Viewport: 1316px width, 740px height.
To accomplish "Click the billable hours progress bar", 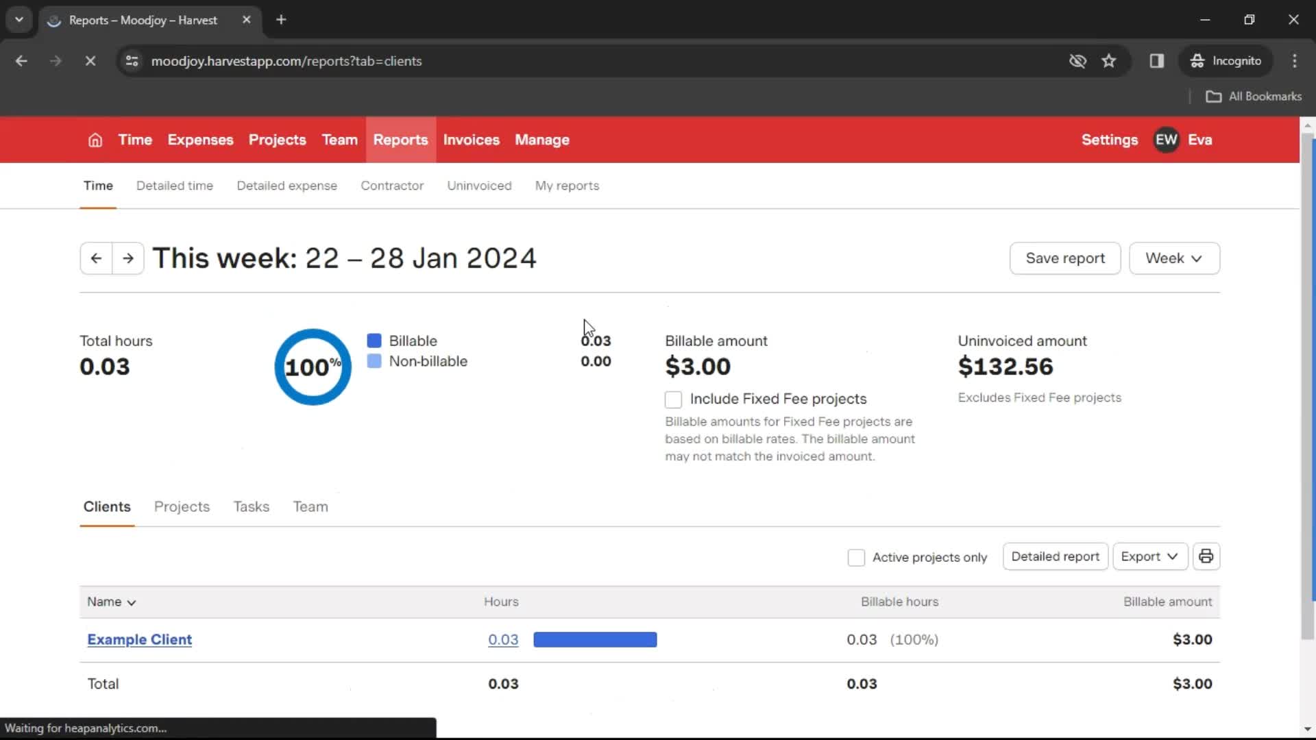I will pos(598,639).
